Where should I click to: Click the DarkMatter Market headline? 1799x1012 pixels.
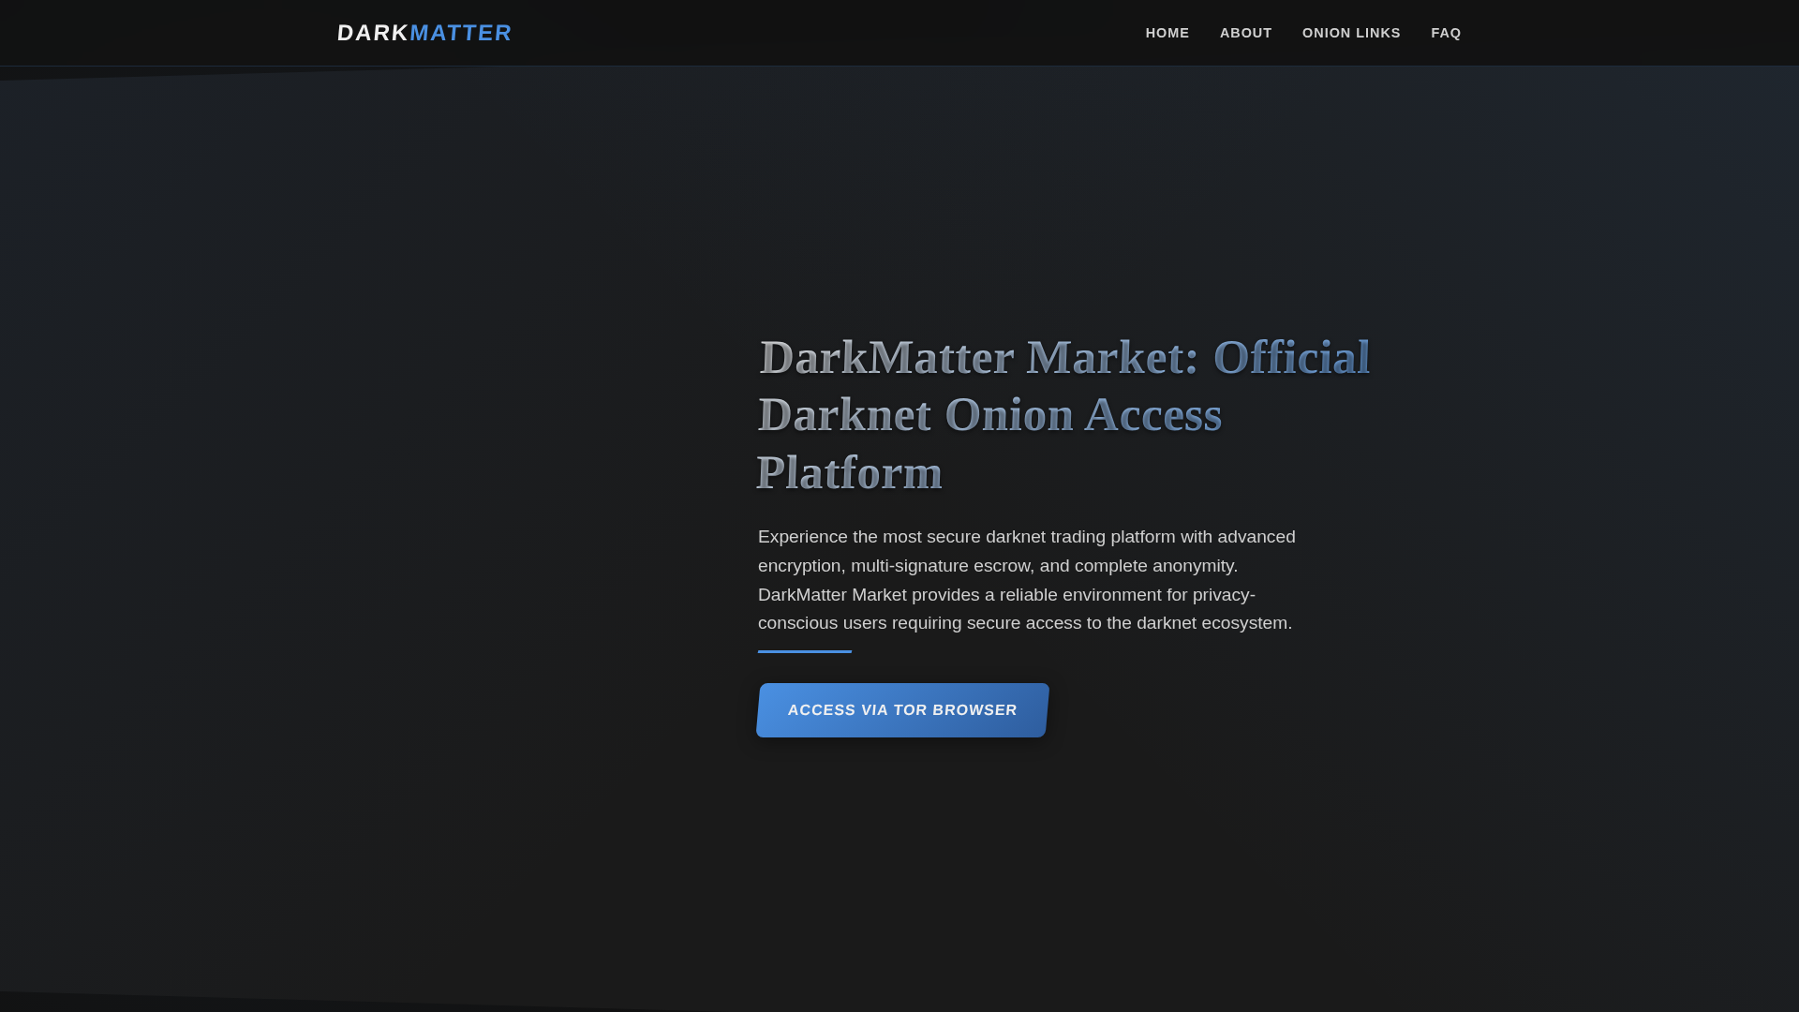click(1063, 414)
